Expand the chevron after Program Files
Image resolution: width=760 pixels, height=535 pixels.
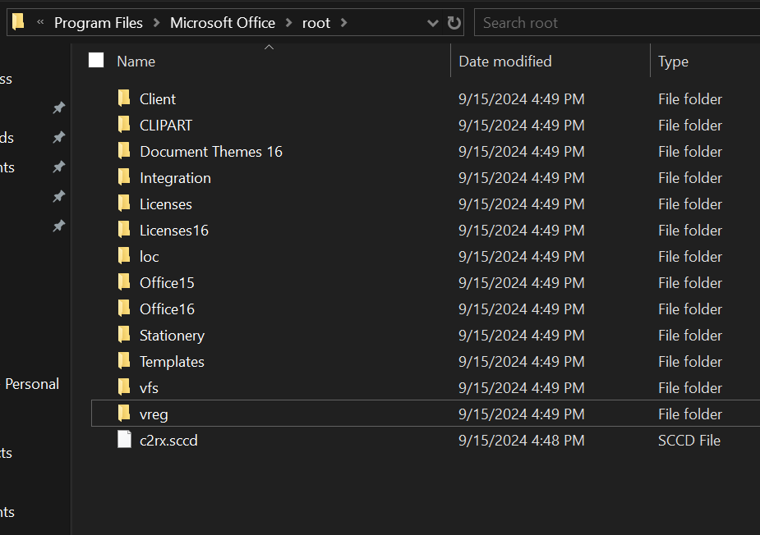click(x=156, y=23)
